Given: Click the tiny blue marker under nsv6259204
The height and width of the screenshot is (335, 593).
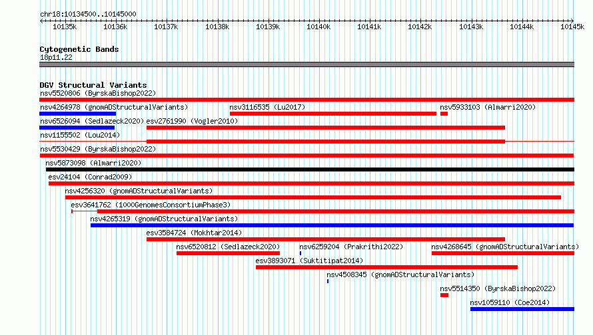Looking at the screenshot, I should (x=300, y=253).
